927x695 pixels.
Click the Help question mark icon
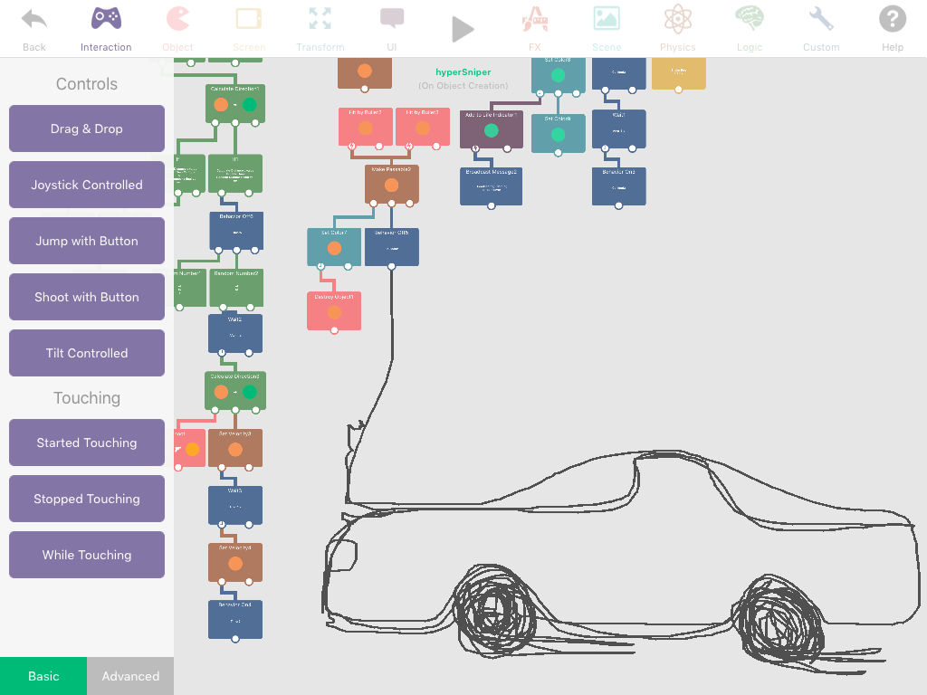[x=892, y=28]
